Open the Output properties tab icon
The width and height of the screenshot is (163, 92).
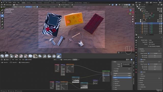pos(136,43)
